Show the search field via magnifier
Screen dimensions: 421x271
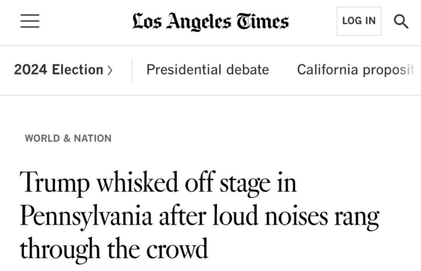pyautogui.click(x=401, y=21)
